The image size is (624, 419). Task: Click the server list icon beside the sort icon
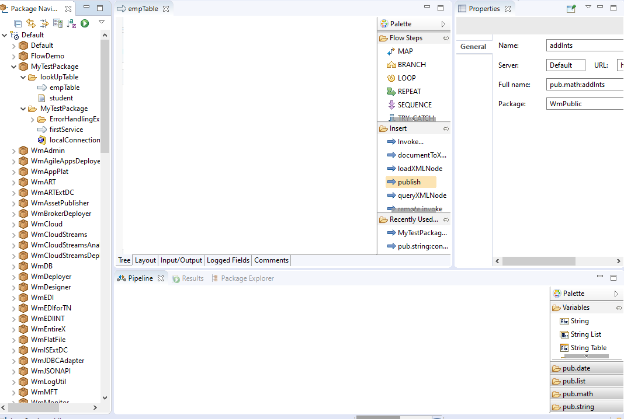click(x=58, y=23)
